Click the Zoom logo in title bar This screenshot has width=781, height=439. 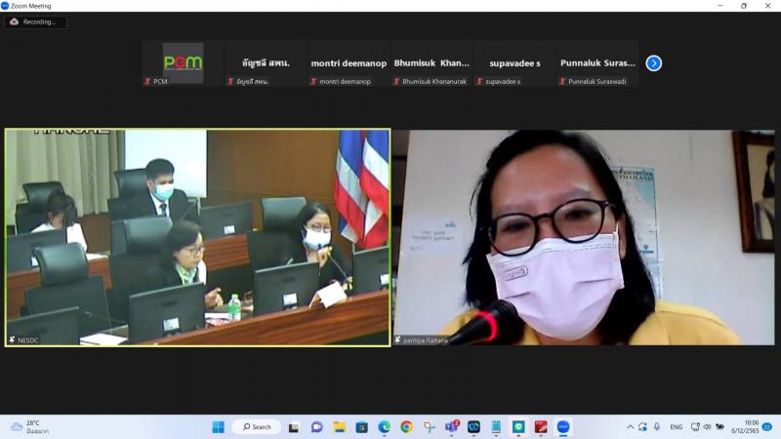[x=5, y=6]
